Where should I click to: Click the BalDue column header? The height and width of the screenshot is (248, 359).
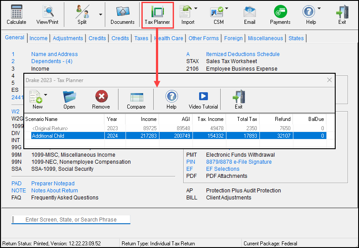click(310, 119)
